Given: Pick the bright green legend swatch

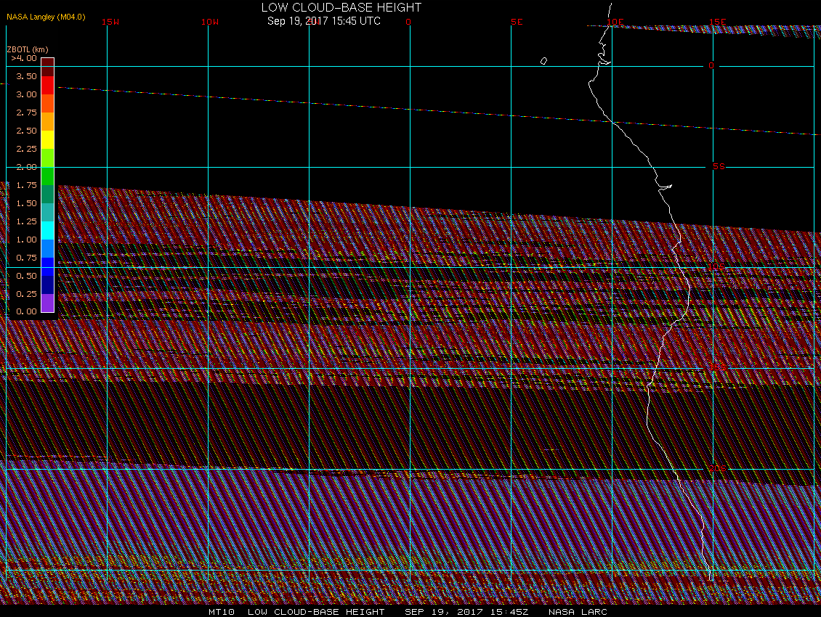Looking at the screenshot, I should (x=47, y=176).
